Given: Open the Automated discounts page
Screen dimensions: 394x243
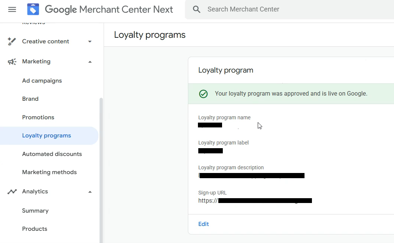Looking at the screenshot, I should click(x=52, y=154).
